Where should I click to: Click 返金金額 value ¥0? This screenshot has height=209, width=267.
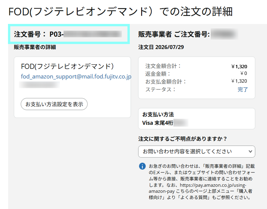[x=244, y=73]
